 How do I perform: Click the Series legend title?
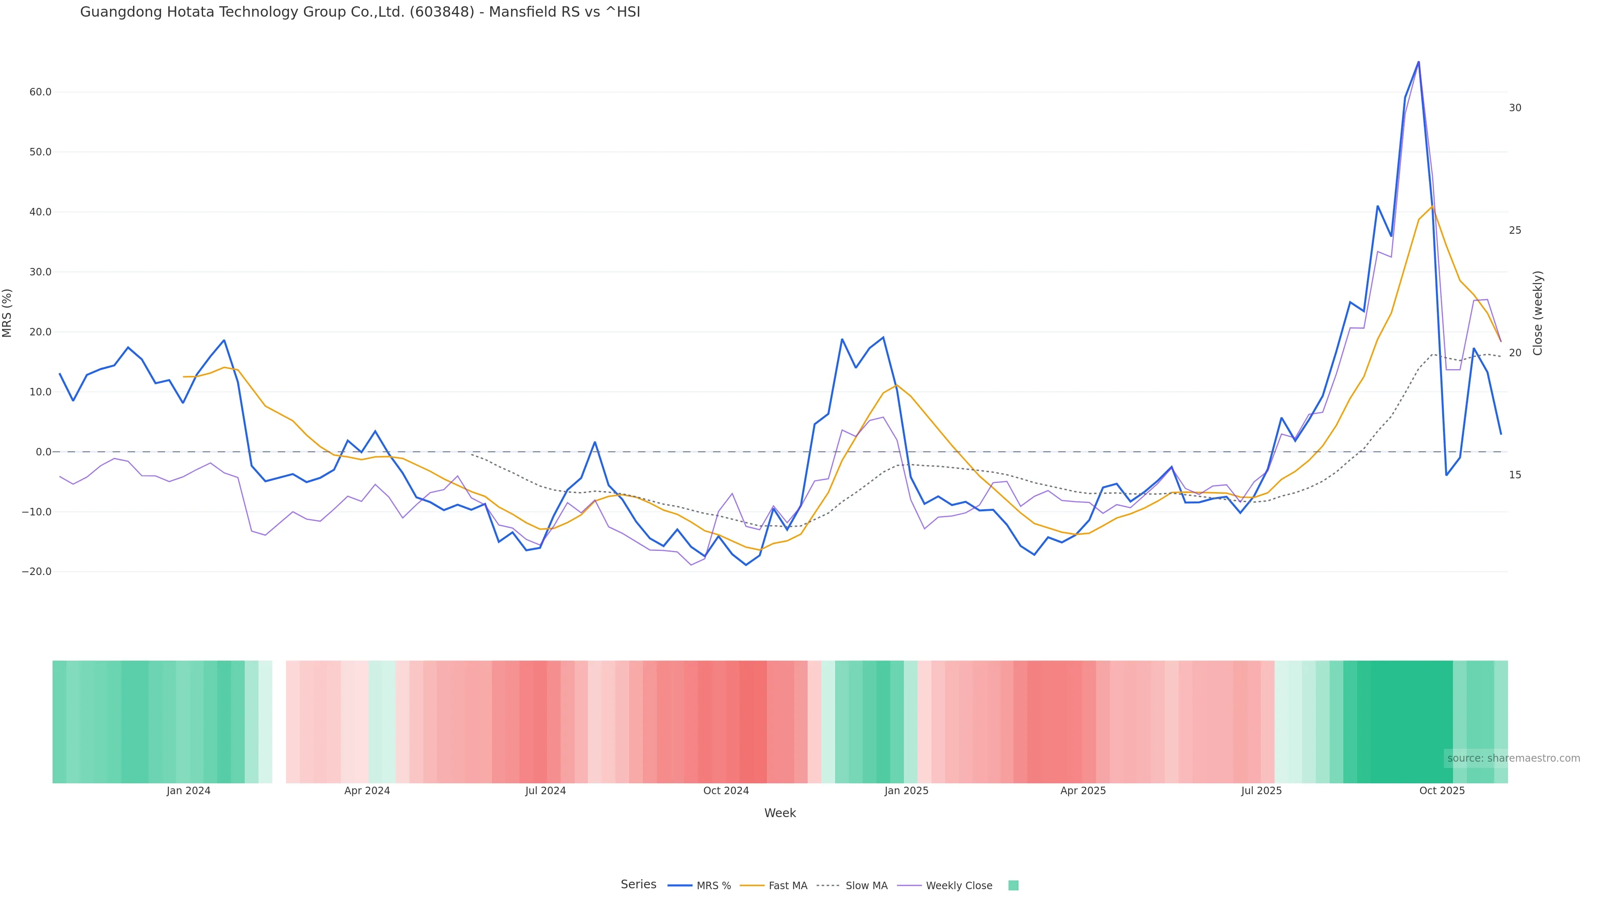638,885
